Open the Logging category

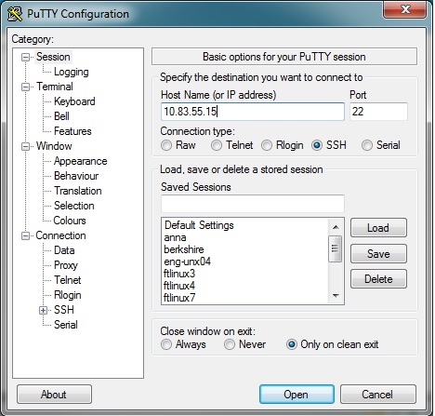pyautogui.click(x=72, y=72)
